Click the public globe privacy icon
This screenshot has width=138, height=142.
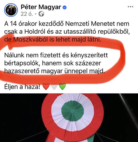pyautogui.click(x=41, y=14)
